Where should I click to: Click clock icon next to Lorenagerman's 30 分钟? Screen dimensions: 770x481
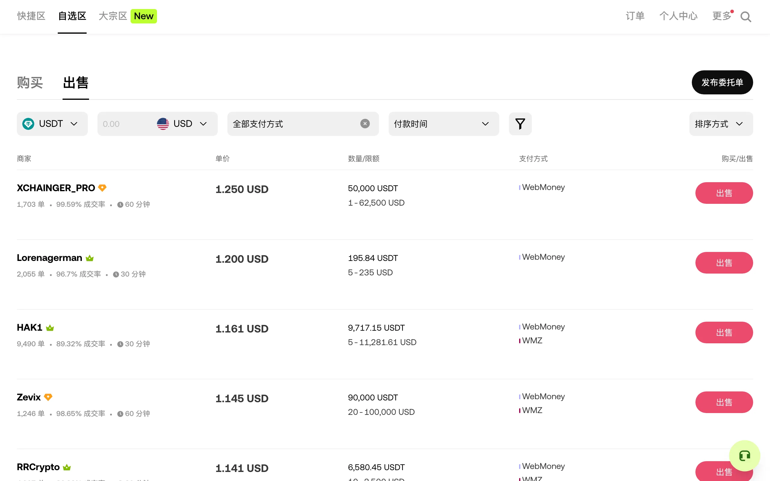[x=116, y=274]
